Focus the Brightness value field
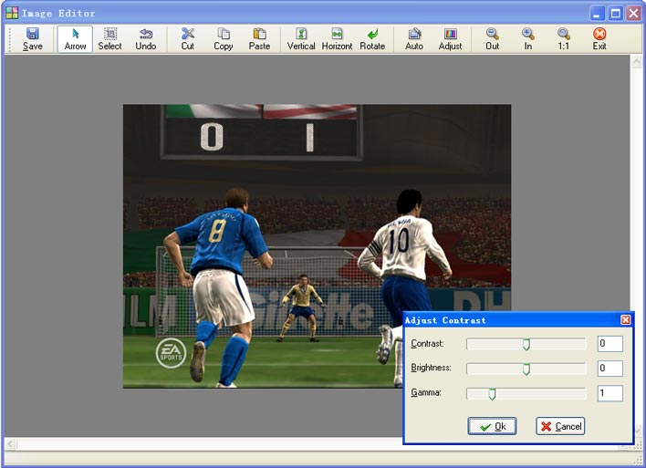Viewport: 646px width, 468px height. (x=610, y=369)
